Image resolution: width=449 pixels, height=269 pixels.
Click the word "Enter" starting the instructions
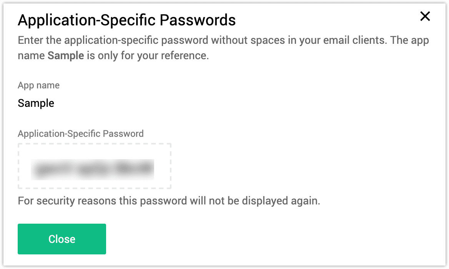click(x=29, y=40)
